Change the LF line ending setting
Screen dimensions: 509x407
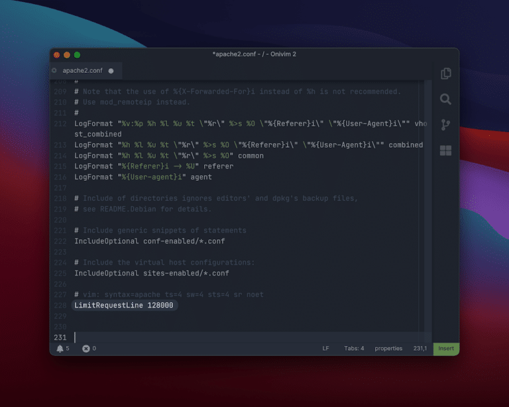325,348
